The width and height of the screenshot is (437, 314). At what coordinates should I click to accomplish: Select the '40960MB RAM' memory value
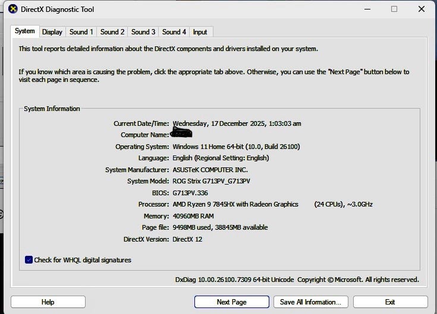coord(193,216)
